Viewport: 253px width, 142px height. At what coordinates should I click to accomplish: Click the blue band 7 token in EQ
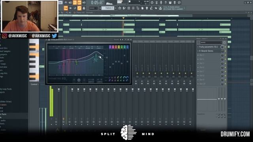127,47
